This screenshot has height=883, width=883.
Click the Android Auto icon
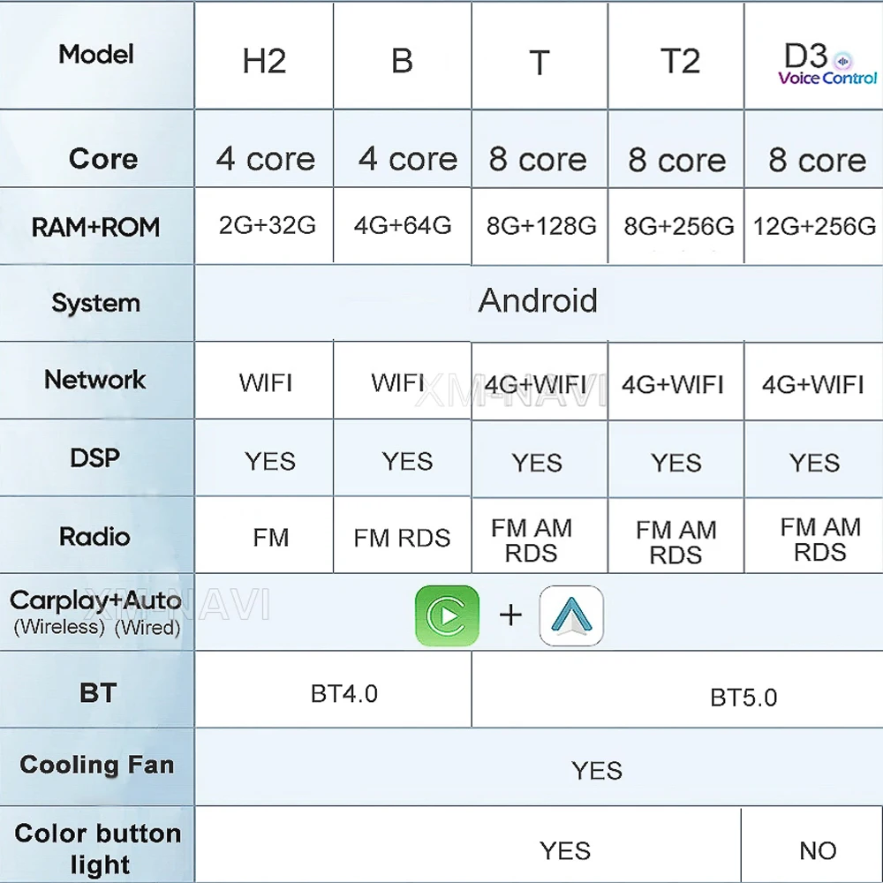click(x=571, y=615)
